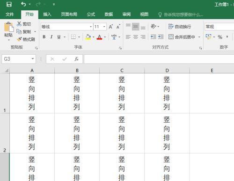234x181 pixels.
Task: Decrease indent
Action: coord(154,37)
